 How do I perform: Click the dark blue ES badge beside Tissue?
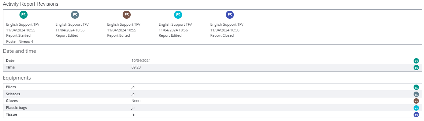[416, 115]
